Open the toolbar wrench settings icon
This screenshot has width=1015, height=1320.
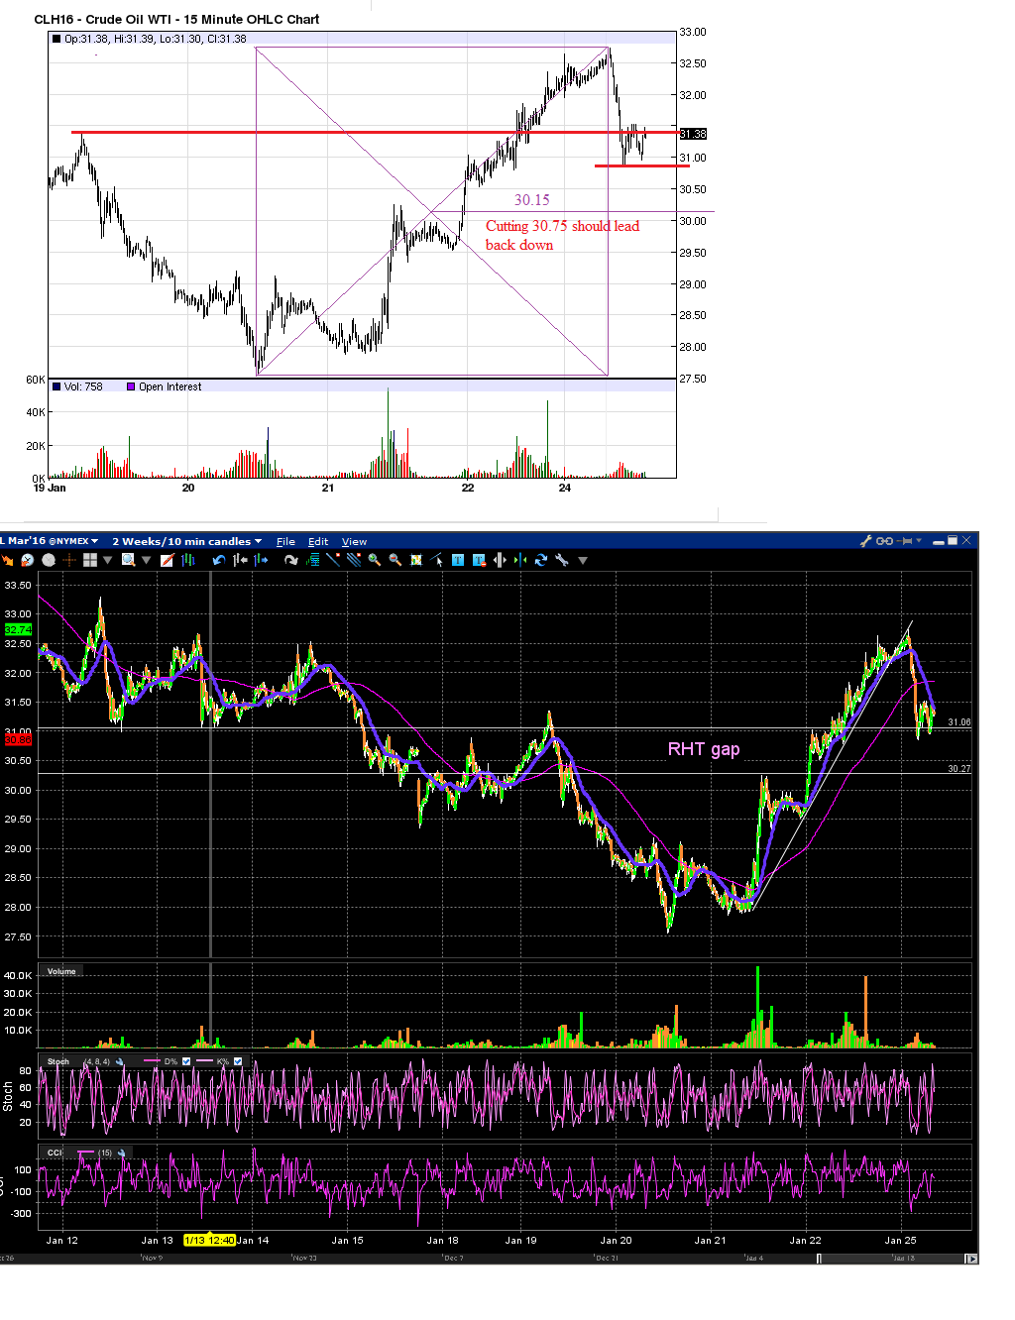(562, 560)
